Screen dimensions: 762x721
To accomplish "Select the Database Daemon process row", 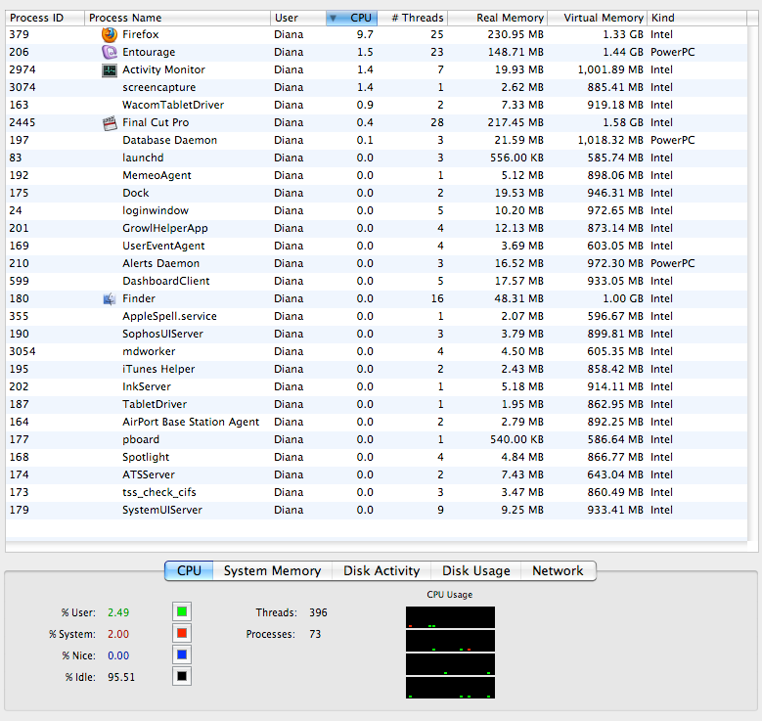I will [x=377, y=141].
